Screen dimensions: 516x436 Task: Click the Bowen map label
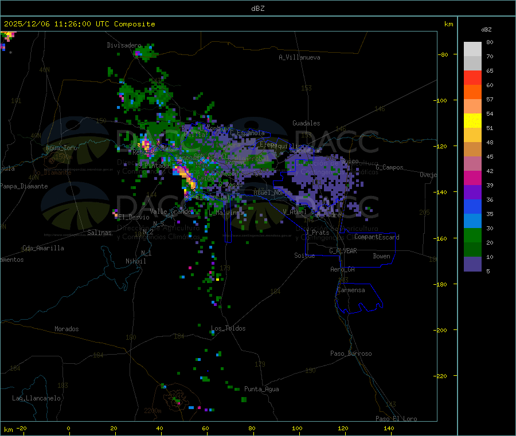pyautogui.click(x=381, y=256)
